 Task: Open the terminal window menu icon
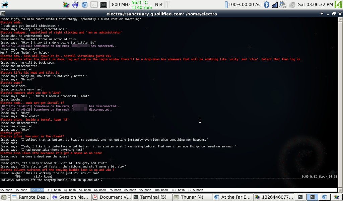point(3,14)
